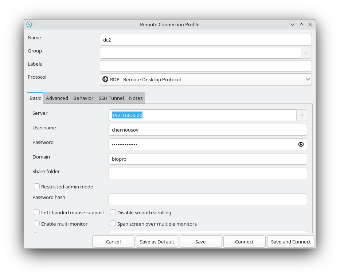Image resolution: width=340 pixels, height=277 pixels.
Task: Click the Remmina app icon in title bar
Action: point(29,24)
